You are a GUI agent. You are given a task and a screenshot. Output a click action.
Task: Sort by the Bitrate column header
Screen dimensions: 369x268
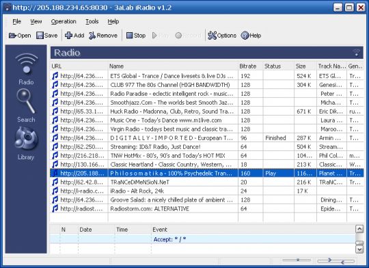250,66
